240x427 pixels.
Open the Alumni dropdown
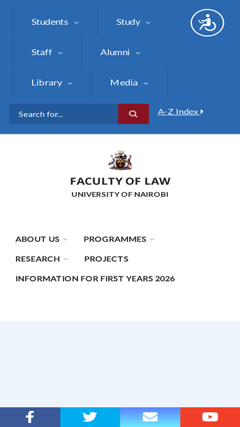pos(120,52)
